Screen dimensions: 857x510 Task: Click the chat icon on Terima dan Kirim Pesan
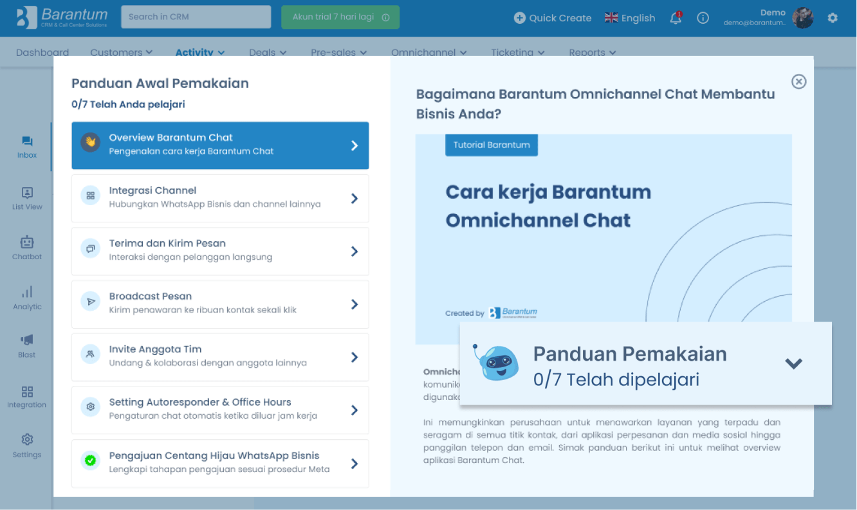point(90,248)
